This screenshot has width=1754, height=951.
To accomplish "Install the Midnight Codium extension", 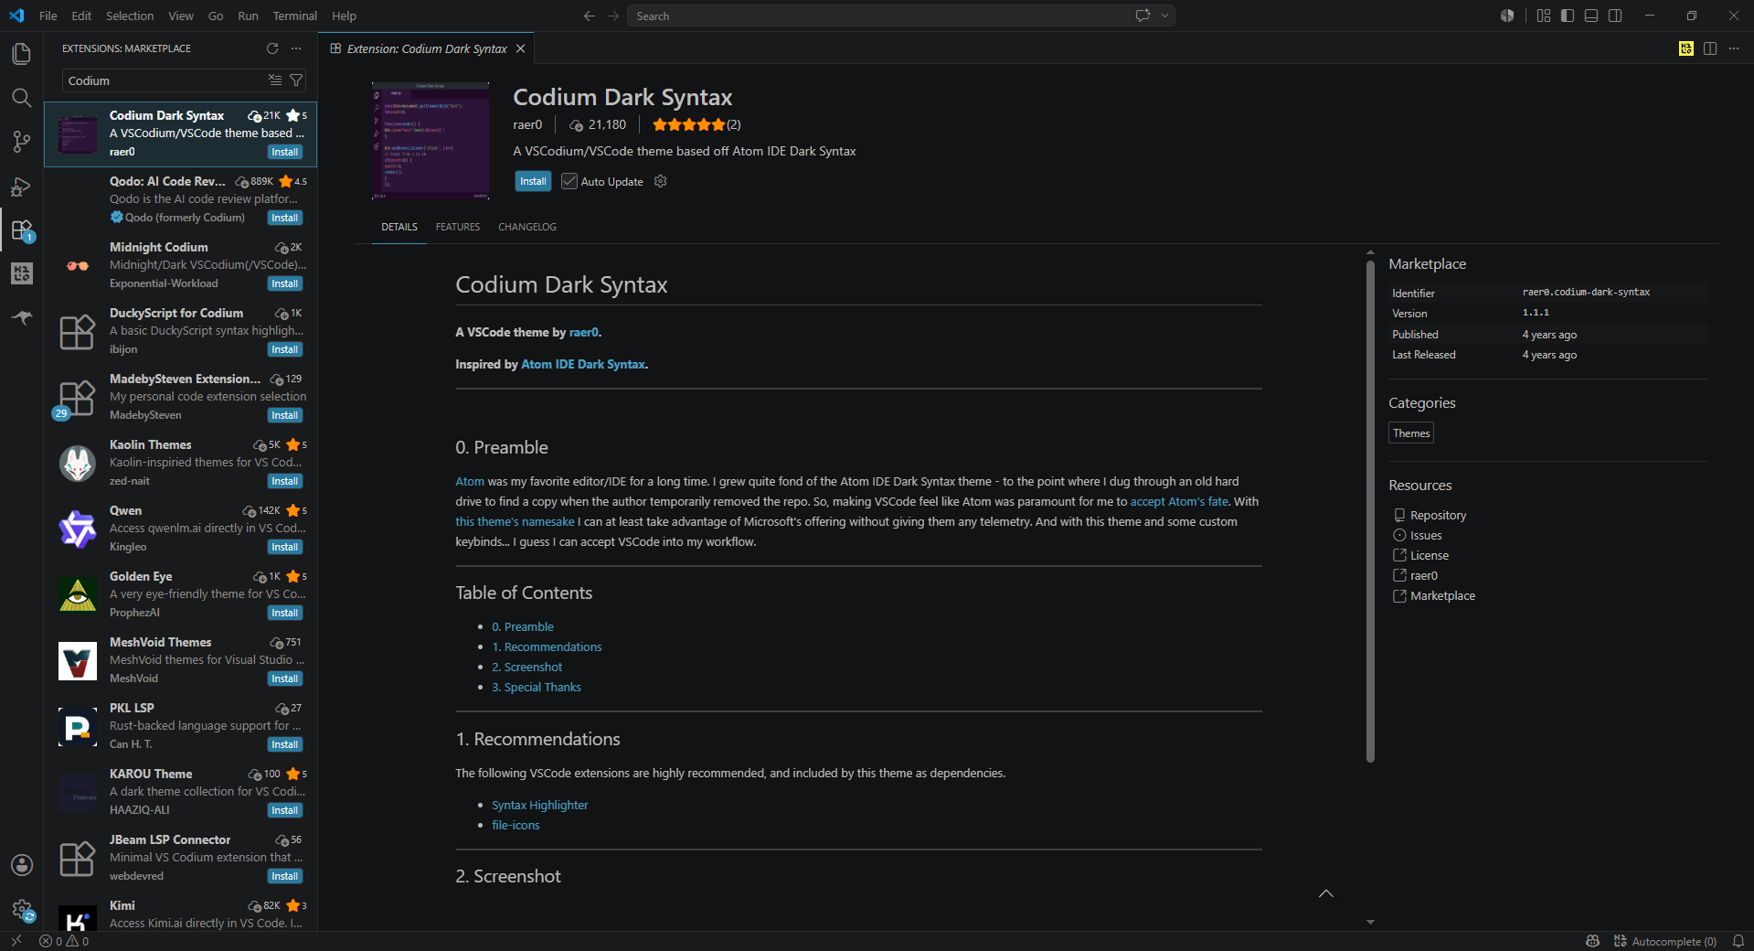I will 285,283.
